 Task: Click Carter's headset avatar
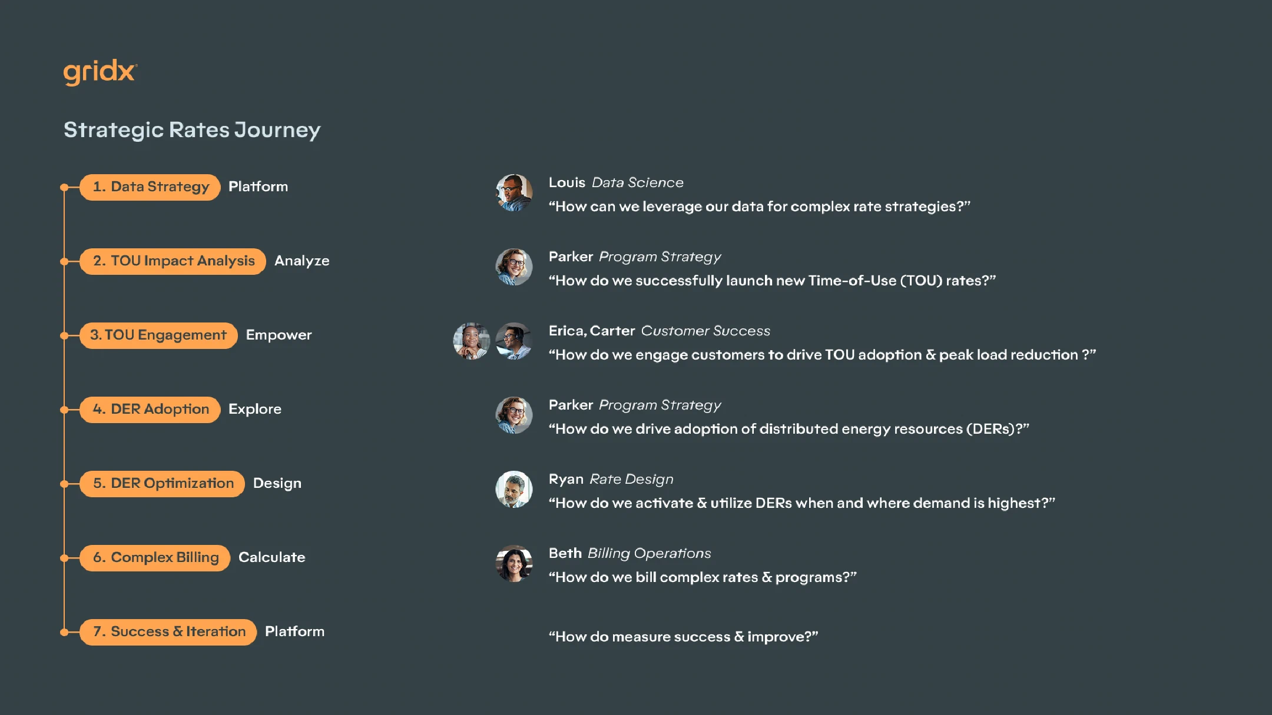pos(514,341)
